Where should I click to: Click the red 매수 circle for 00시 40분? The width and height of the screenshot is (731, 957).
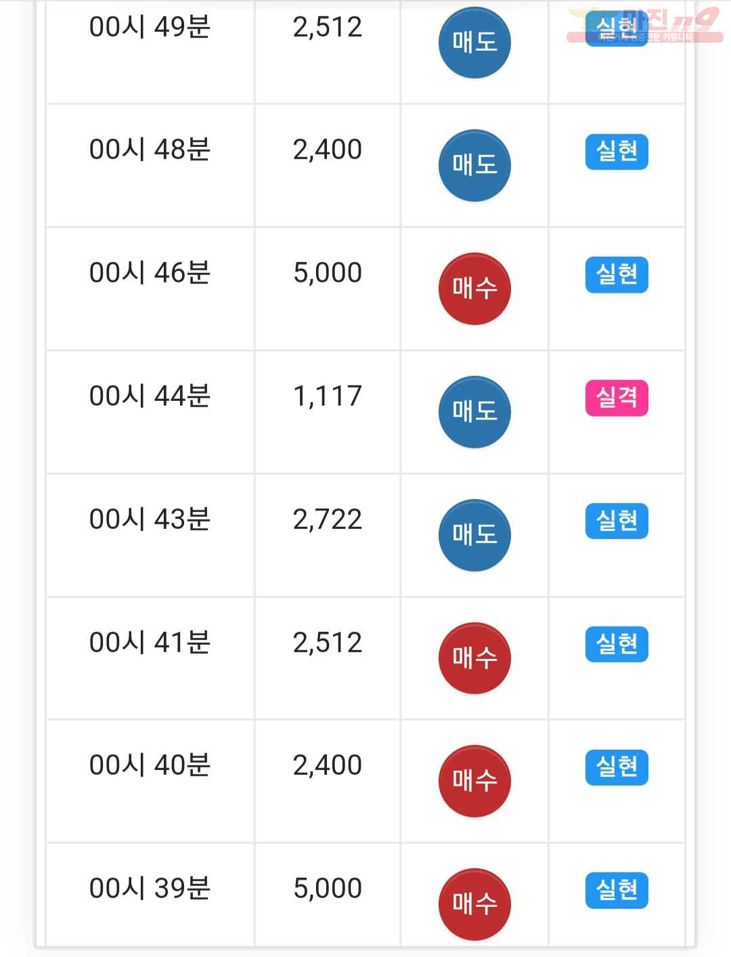pyautogui.click(x=474, y=781)
